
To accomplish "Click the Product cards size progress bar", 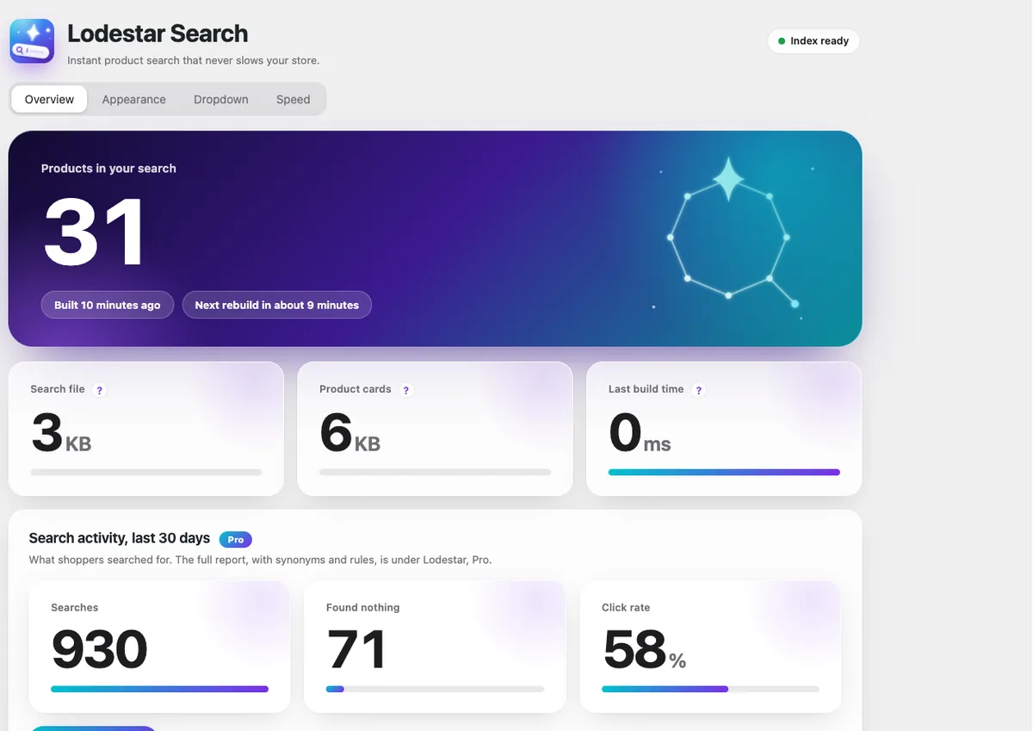I will coord(435,472).
